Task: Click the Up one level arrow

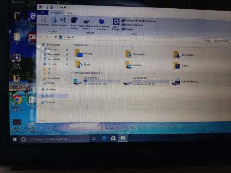Action: point(55,37)
